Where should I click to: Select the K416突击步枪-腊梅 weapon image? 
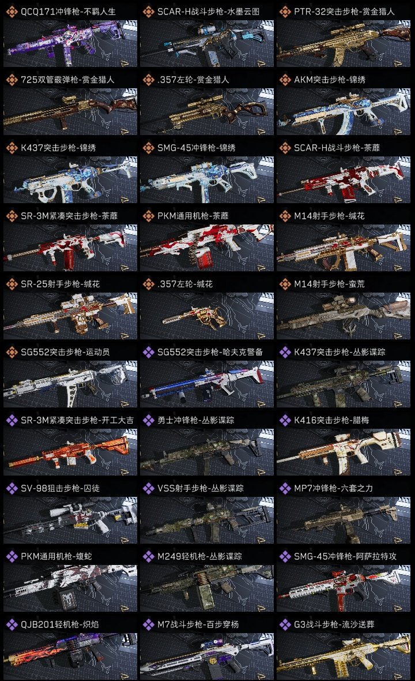(x=344, y=452)
